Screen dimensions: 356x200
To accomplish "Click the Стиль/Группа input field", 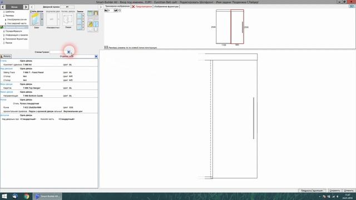I will pyautogui.click(x=58, y=52).
